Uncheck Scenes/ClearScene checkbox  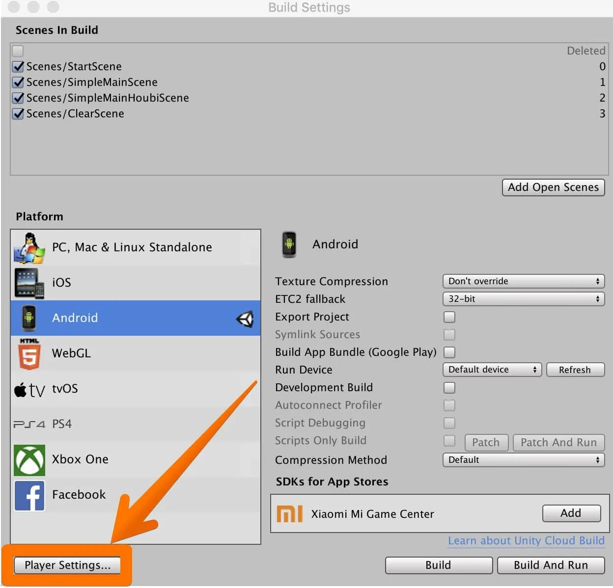click(x=18, y=113)
